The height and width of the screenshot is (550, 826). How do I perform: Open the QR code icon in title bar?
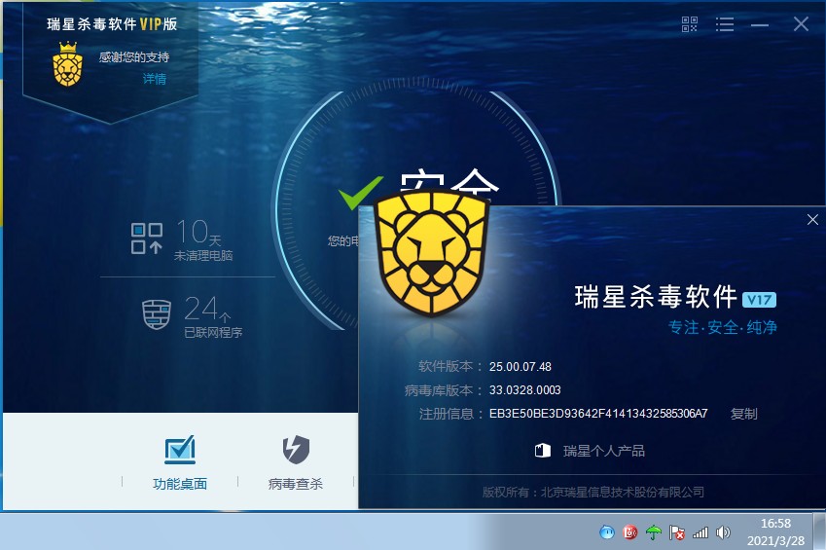pyautogui.click(x=690, y=24)
